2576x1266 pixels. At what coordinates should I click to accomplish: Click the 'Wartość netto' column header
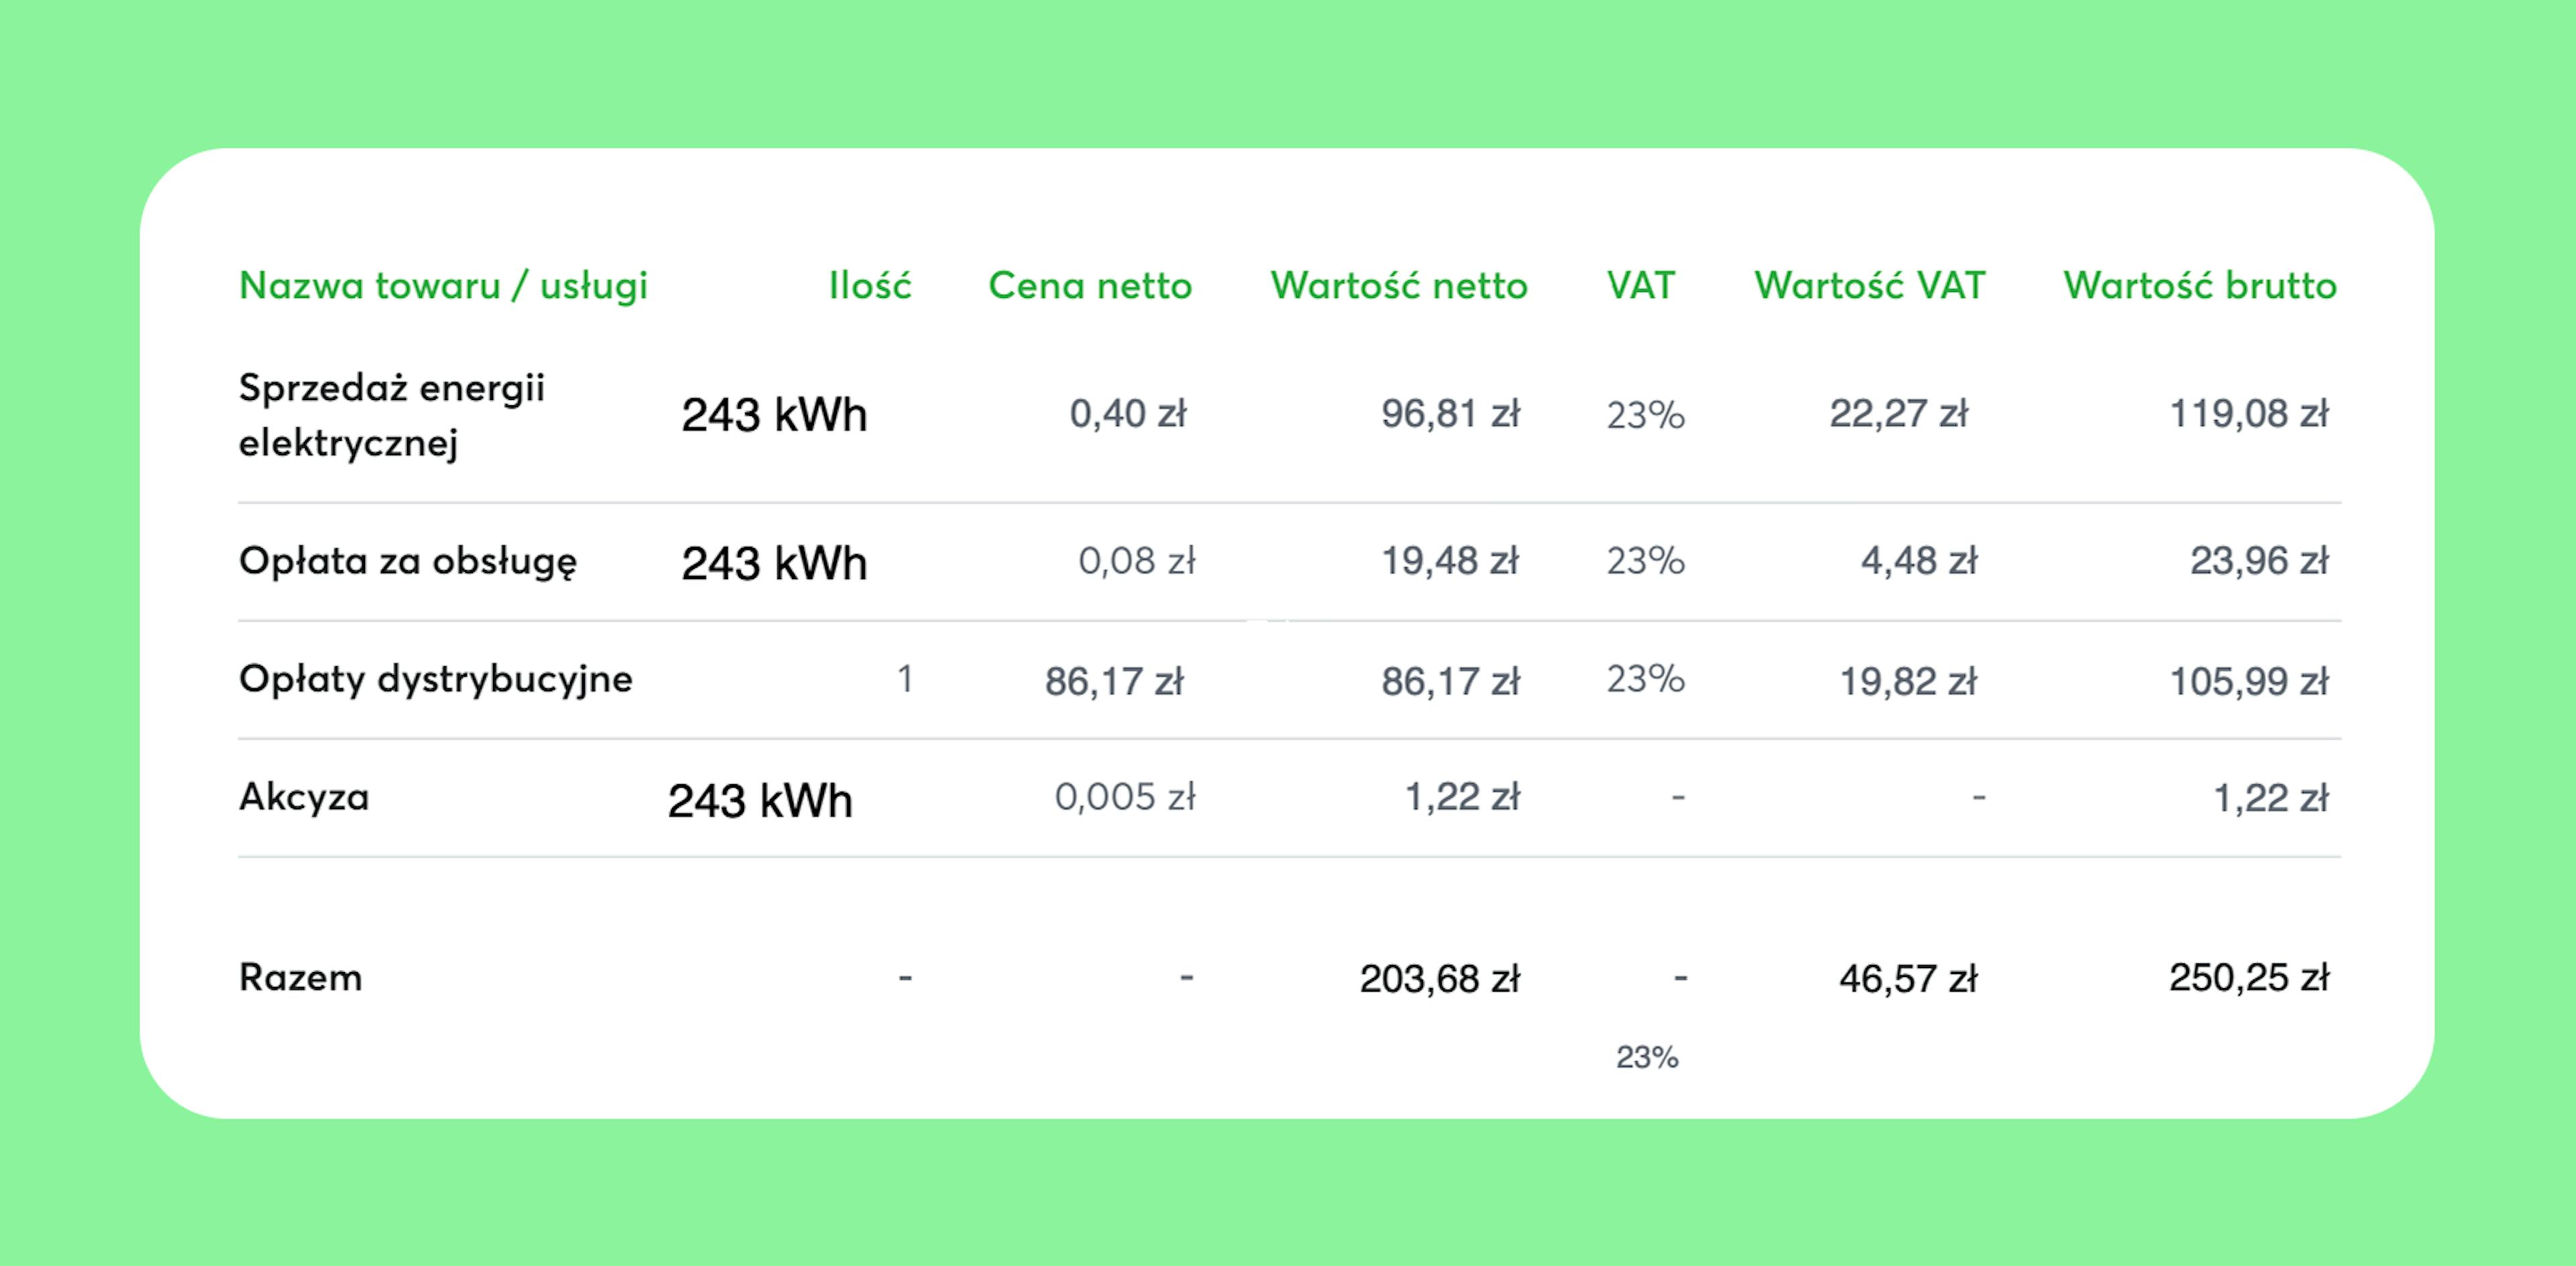point(1399,286)
